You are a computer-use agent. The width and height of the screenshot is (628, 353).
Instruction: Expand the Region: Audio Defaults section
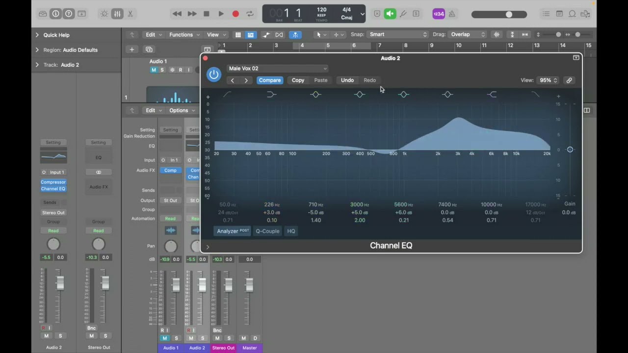[x=37, y=50]
